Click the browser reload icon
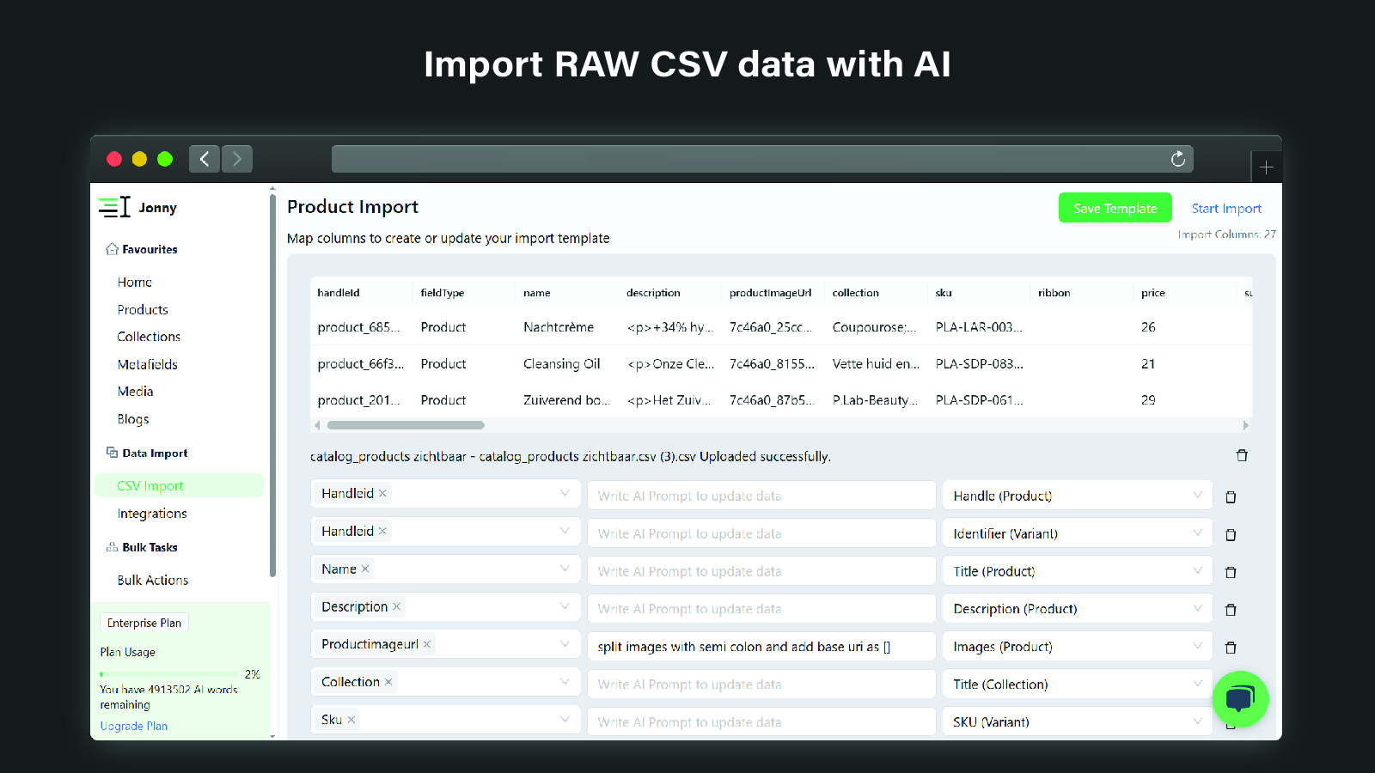 pos(1177,159)
